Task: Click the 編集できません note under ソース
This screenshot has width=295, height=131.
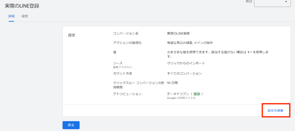Action: coord(123,67)
